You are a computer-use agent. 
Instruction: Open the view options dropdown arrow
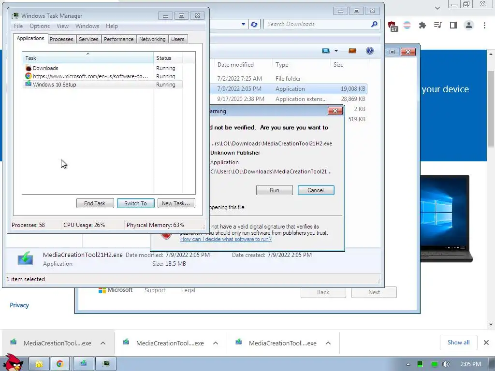[336, 51]
